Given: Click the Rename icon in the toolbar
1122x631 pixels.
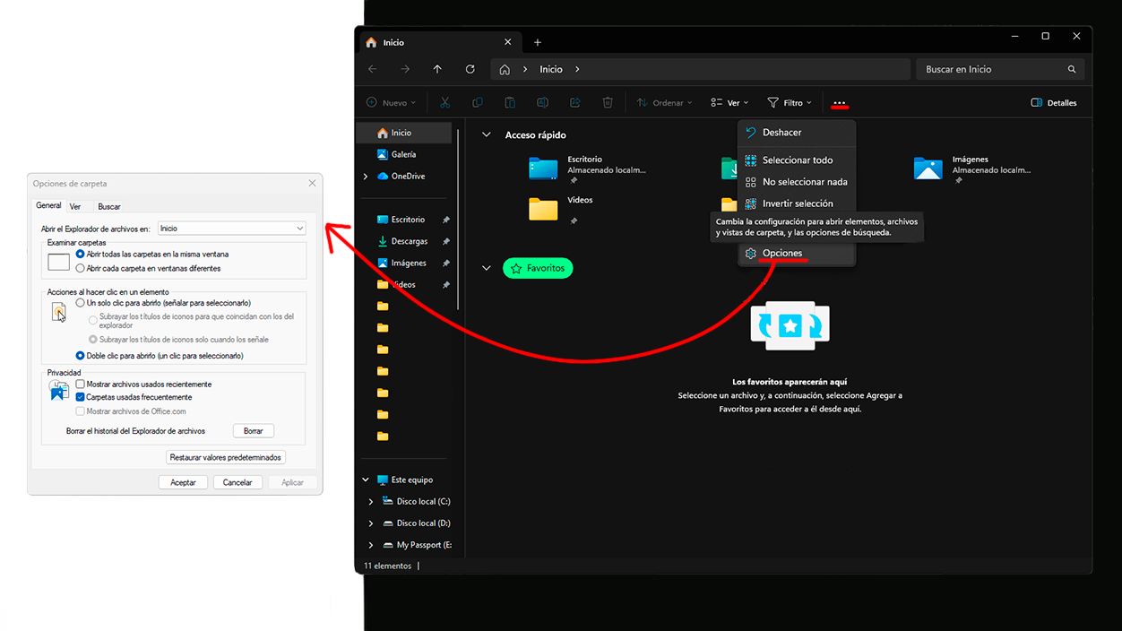Looking at the screenshot, I should click(x=542, y=102).
